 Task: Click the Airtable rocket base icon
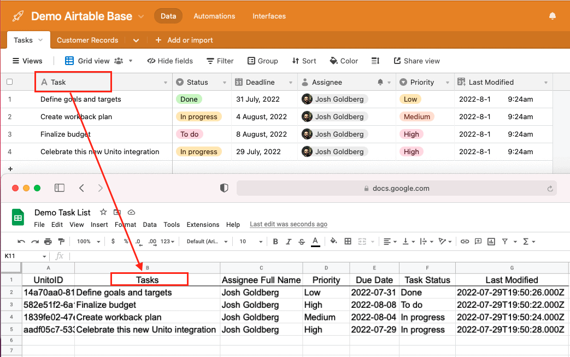click(18, 16)
